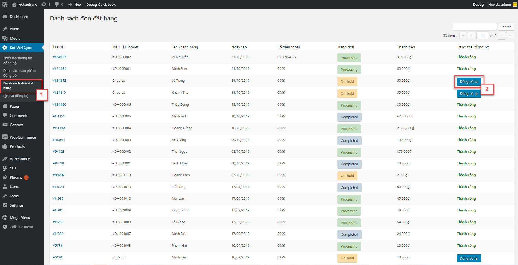The width and height of the screenshot is (518, 265).
Task: Open the Appearance sidebar menu
Action: 20,159
